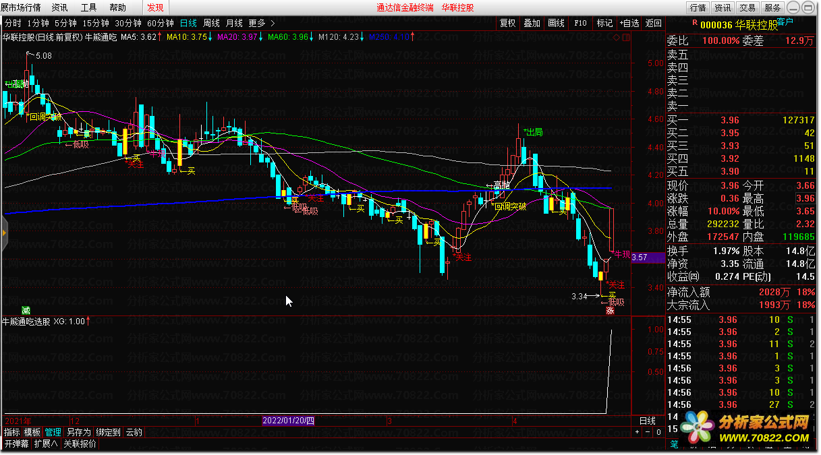
Task: Click the 资讯 button at top right
Action: [x=723, y=7]
